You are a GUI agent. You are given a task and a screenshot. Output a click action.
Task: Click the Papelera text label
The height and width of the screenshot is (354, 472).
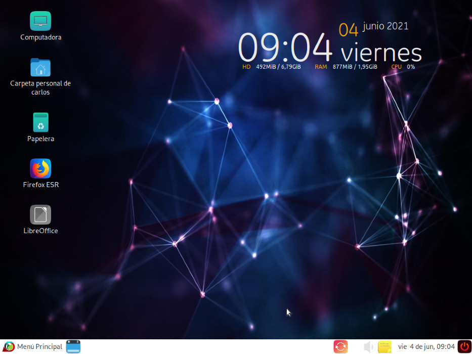(40, 139)
